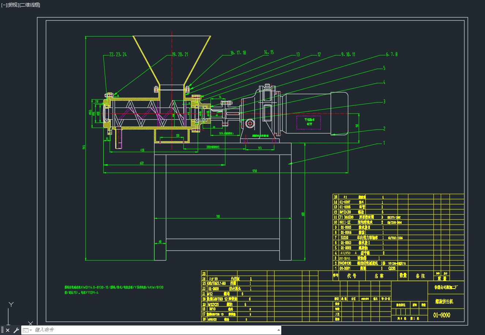Image resolution: width=485 pixels, height=335 pixels.
Task: Select part code 01-0005 in parts list
Action: coord(346,227)
